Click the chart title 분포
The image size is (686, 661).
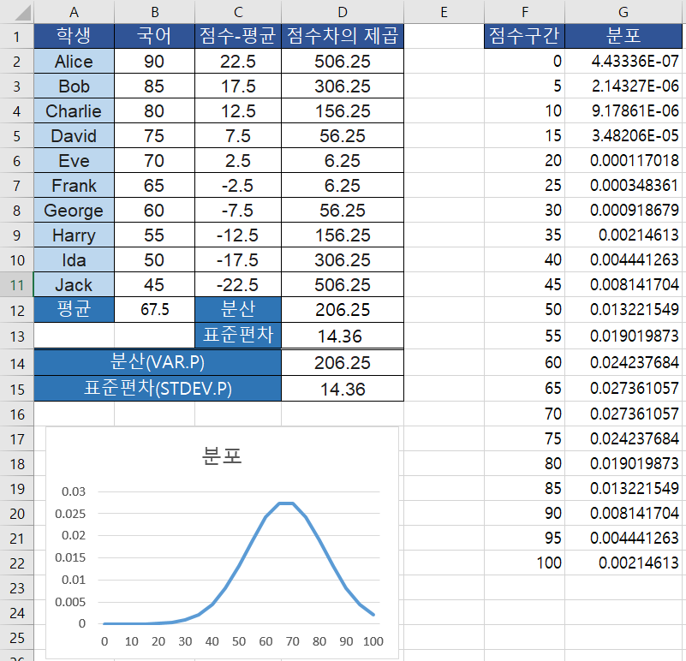click(x=222, y=456)
